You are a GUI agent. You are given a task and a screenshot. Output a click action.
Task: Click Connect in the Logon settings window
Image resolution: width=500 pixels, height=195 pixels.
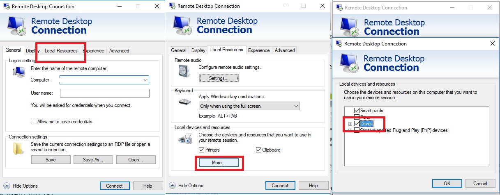coord(114,186)
